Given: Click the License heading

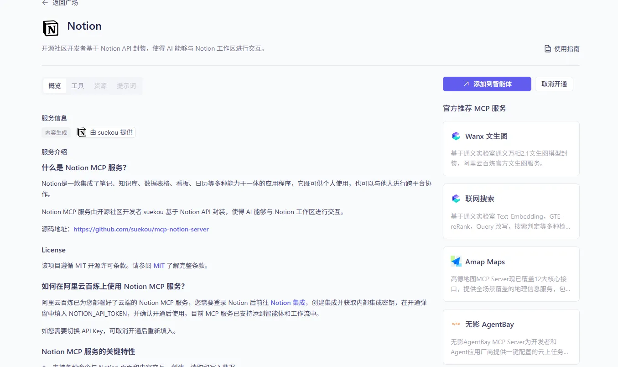Looking at the screenshot, I should [53, 250].
